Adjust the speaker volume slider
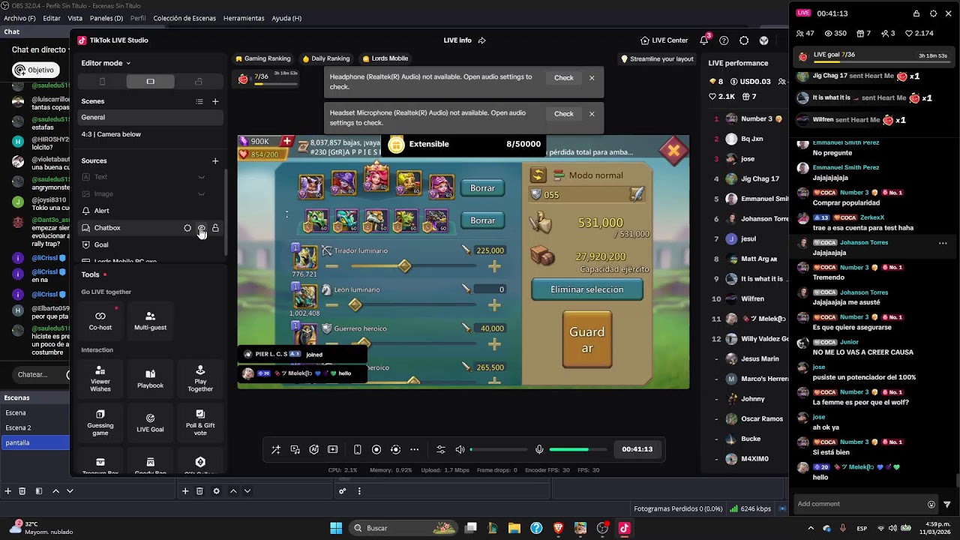The height and width of the screenshot is (540, 960). [499, 449]
